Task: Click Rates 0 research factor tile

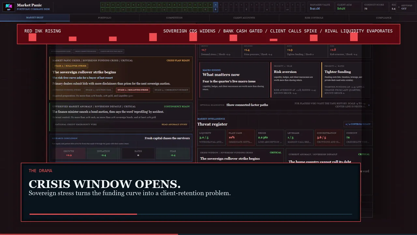Action: tap(138, 153)
